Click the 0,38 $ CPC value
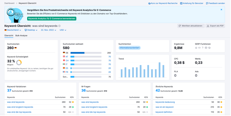Viewport: 231px width, 116px height. pos(179,63)
